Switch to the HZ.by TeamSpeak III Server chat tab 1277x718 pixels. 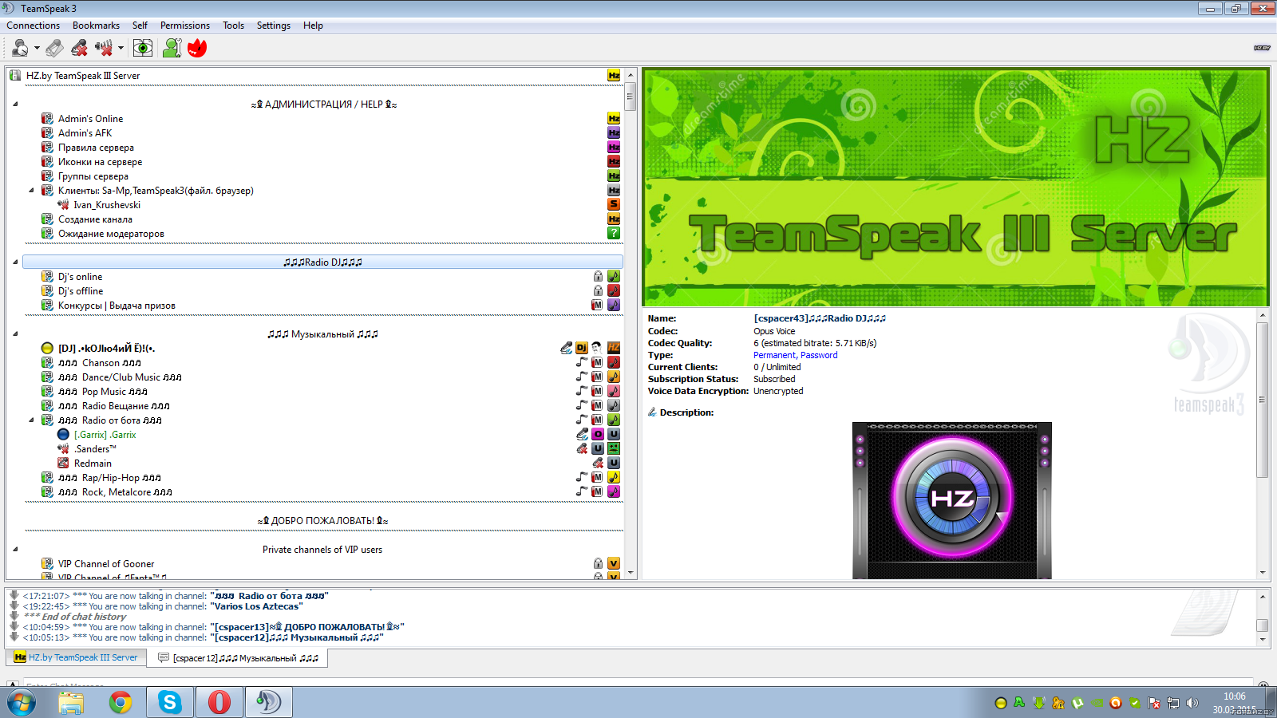coord(77,657)
